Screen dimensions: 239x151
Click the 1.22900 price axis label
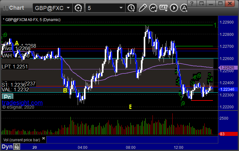226,22
